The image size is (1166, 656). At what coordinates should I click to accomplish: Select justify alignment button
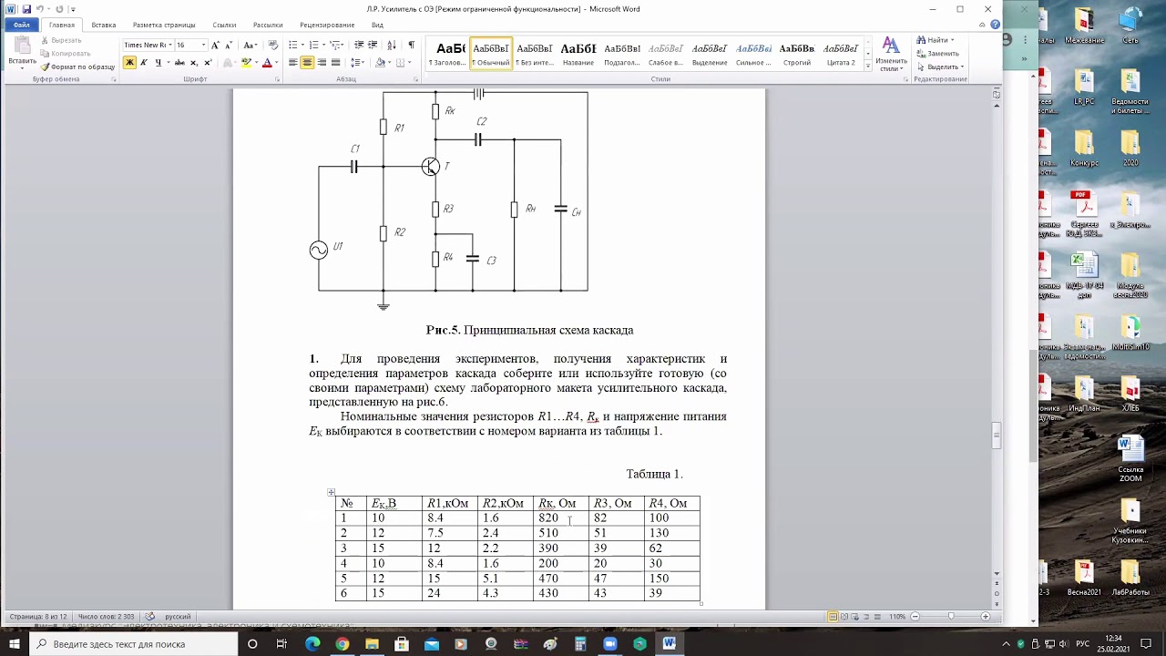pyautogui.click(x=335, y=62)
